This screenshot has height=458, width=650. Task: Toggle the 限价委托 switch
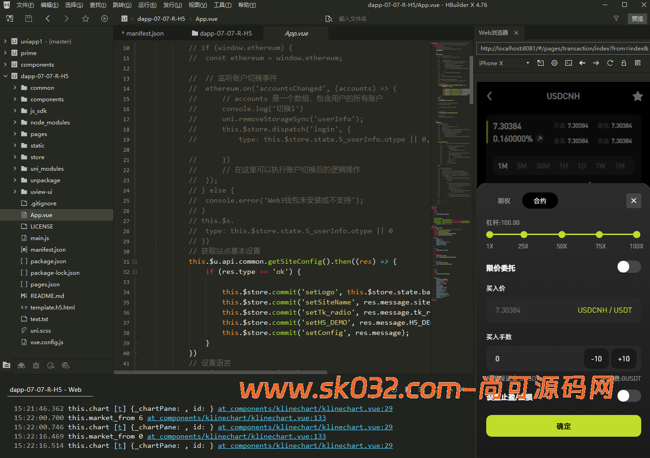[629, 267]
